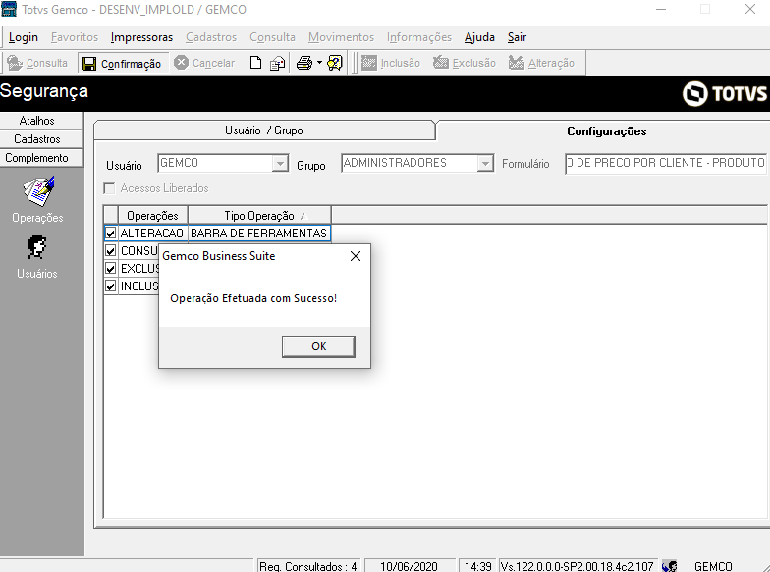Toggle the EXCLUS row checkbox
The width and height of the screenshot is (770, 572).
(x=110, y=269)
